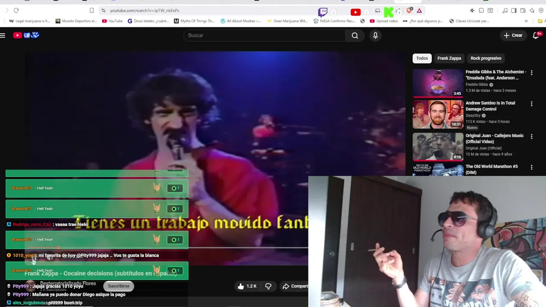
Task: Open the 'Upload video' bookmark
Action: (x=383, y=21)
